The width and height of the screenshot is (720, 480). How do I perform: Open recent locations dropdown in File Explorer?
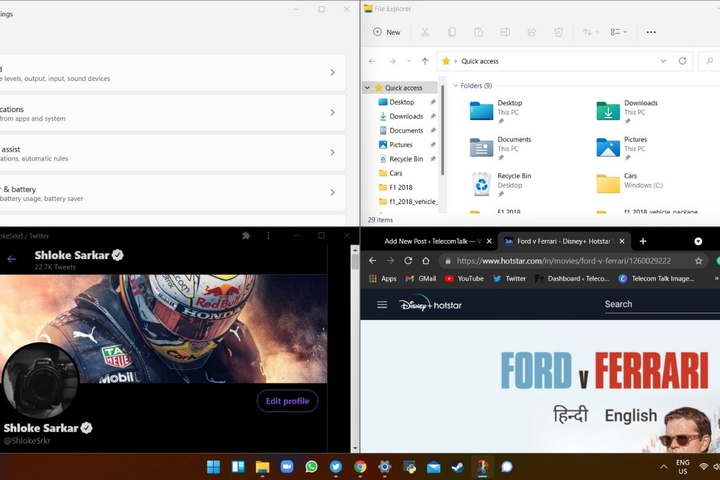click(409, 61)
